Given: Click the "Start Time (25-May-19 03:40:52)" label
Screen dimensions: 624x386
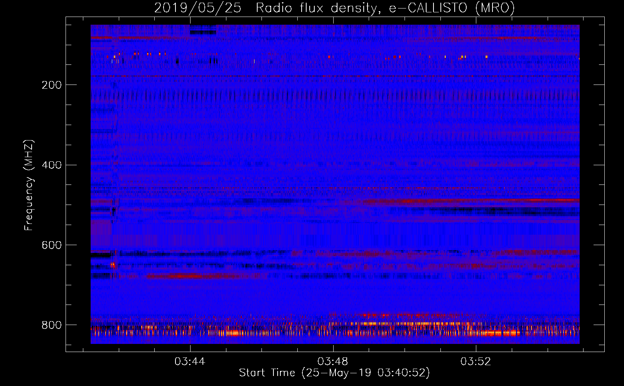Looking at the screenshot, I should coord(334,373).
